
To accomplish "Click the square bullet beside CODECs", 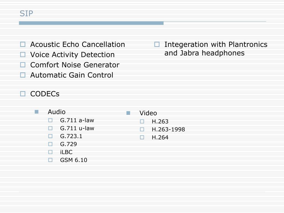I will pyautogui.click(x=23, y=94).
